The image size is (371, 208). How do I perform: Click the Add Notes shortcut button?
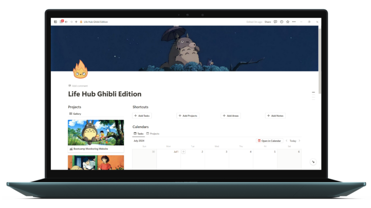[x=275, y=116]
